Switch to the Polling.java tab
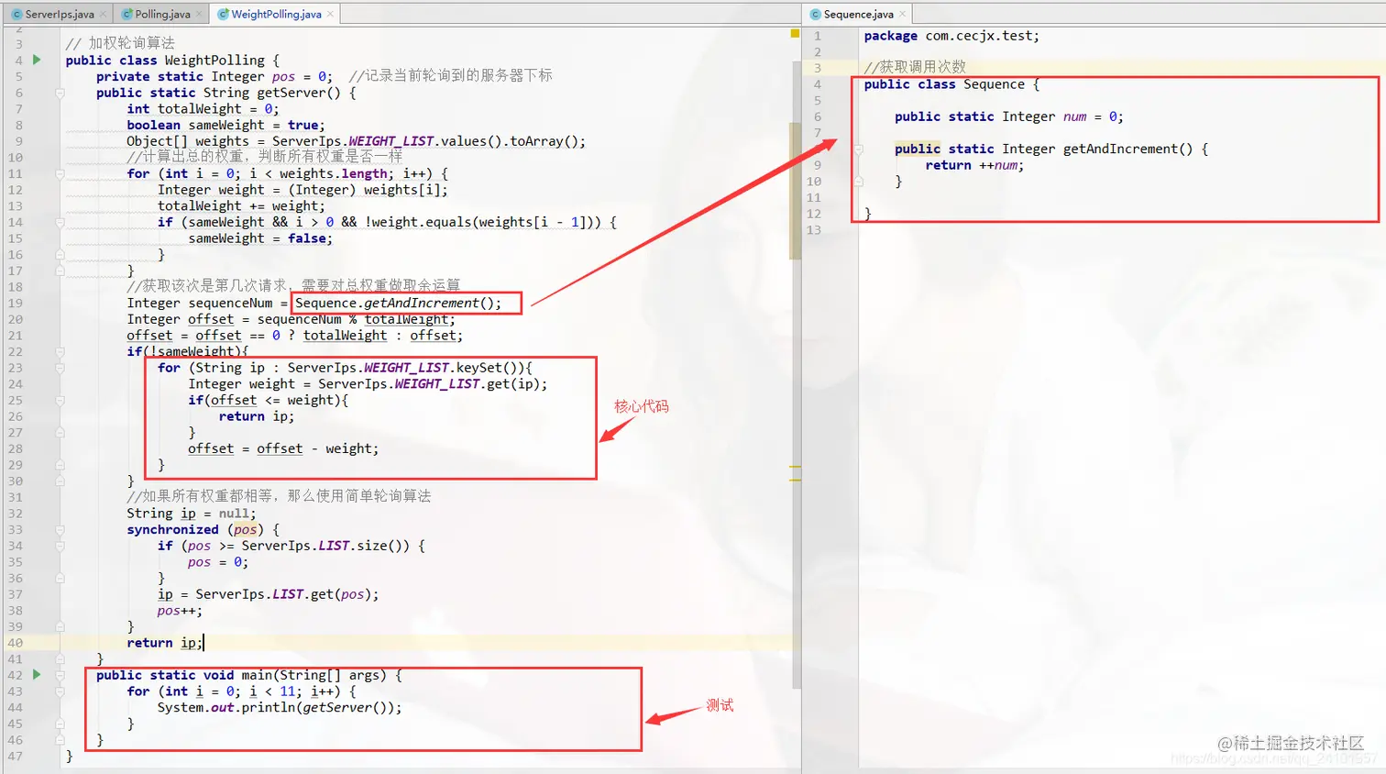 point(162,14)
